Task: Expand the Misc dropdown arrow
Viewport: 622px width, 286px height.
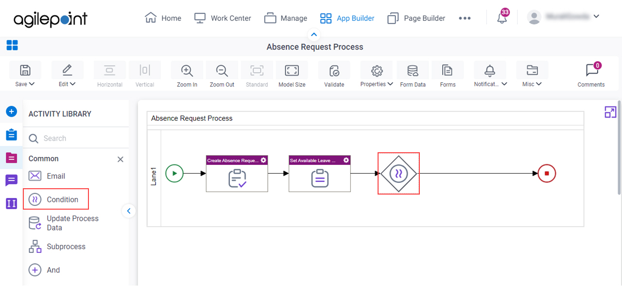Action: [538, 84]
